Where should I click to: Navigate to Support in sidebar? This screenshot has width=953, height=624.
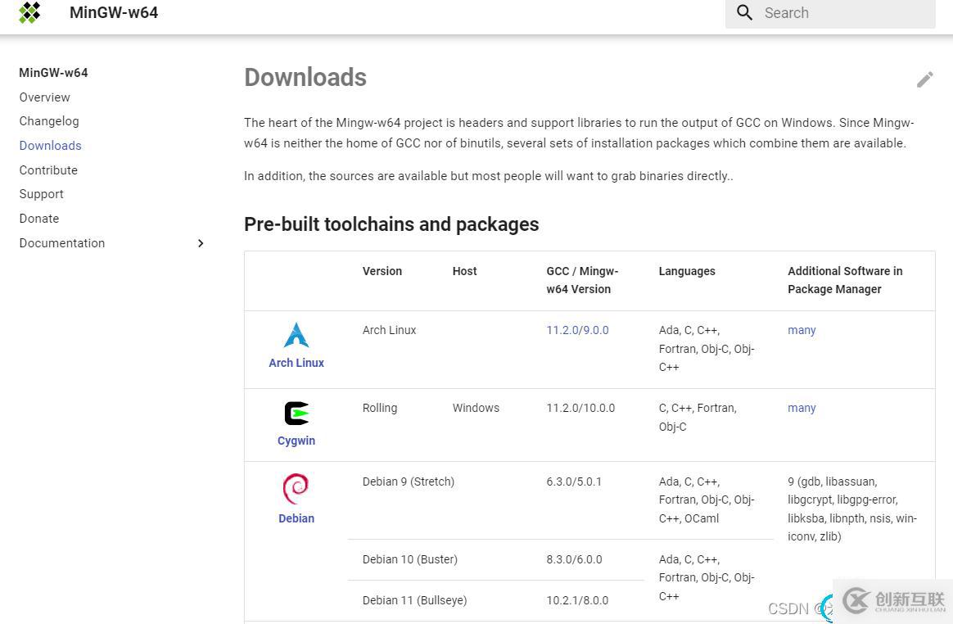(x=42, y=194)
